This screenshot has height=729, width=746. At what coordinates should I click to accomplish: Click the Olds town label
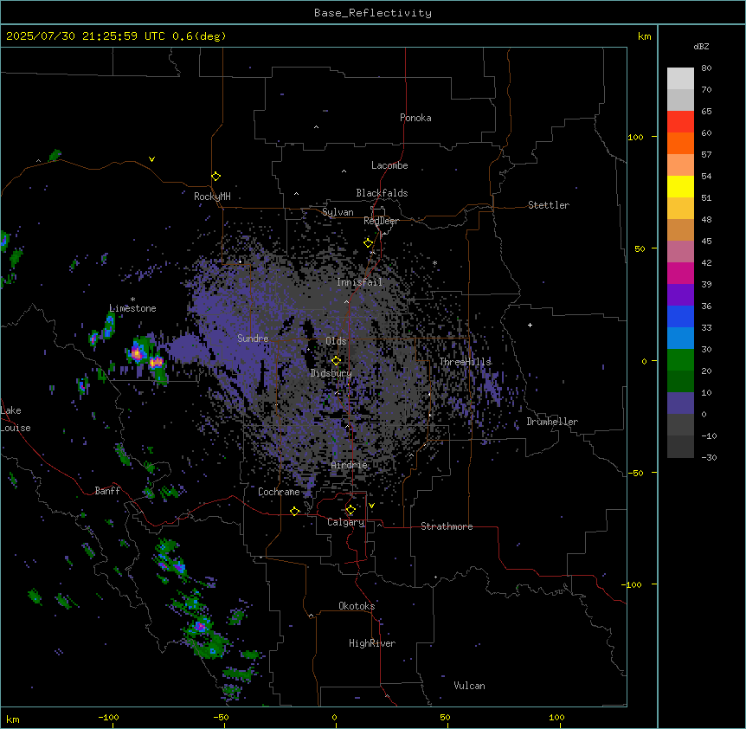pyautogui.click(x=336, y=341)
